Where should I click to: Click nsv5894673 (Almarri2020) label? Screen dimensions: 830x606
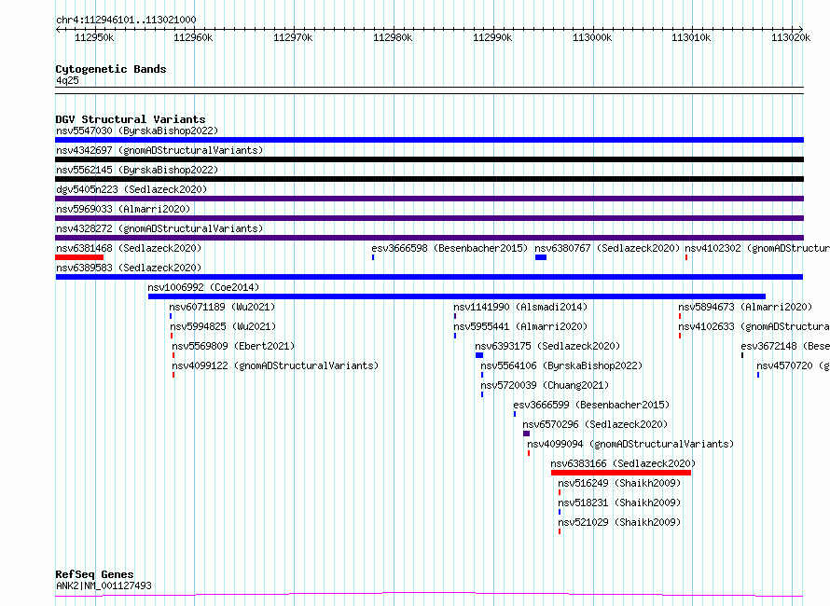(745, 307)
